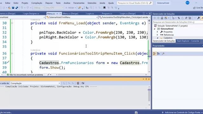Open the Extensões menu
The height and width of the screenshot is (114, 203).
coord(92,3)
